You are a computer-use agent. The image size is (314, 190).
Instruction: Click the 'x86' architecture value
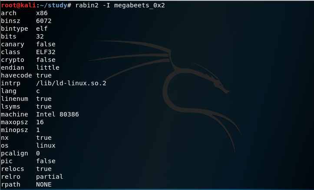pyautogui.click(x=42, y=13)
